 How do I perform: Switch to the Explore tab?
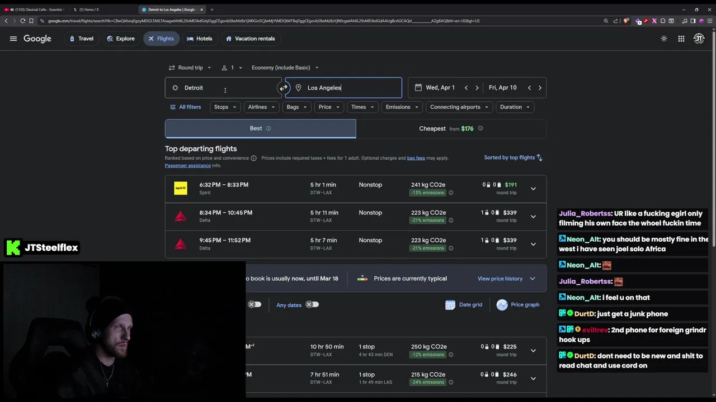tap(121, 39)
